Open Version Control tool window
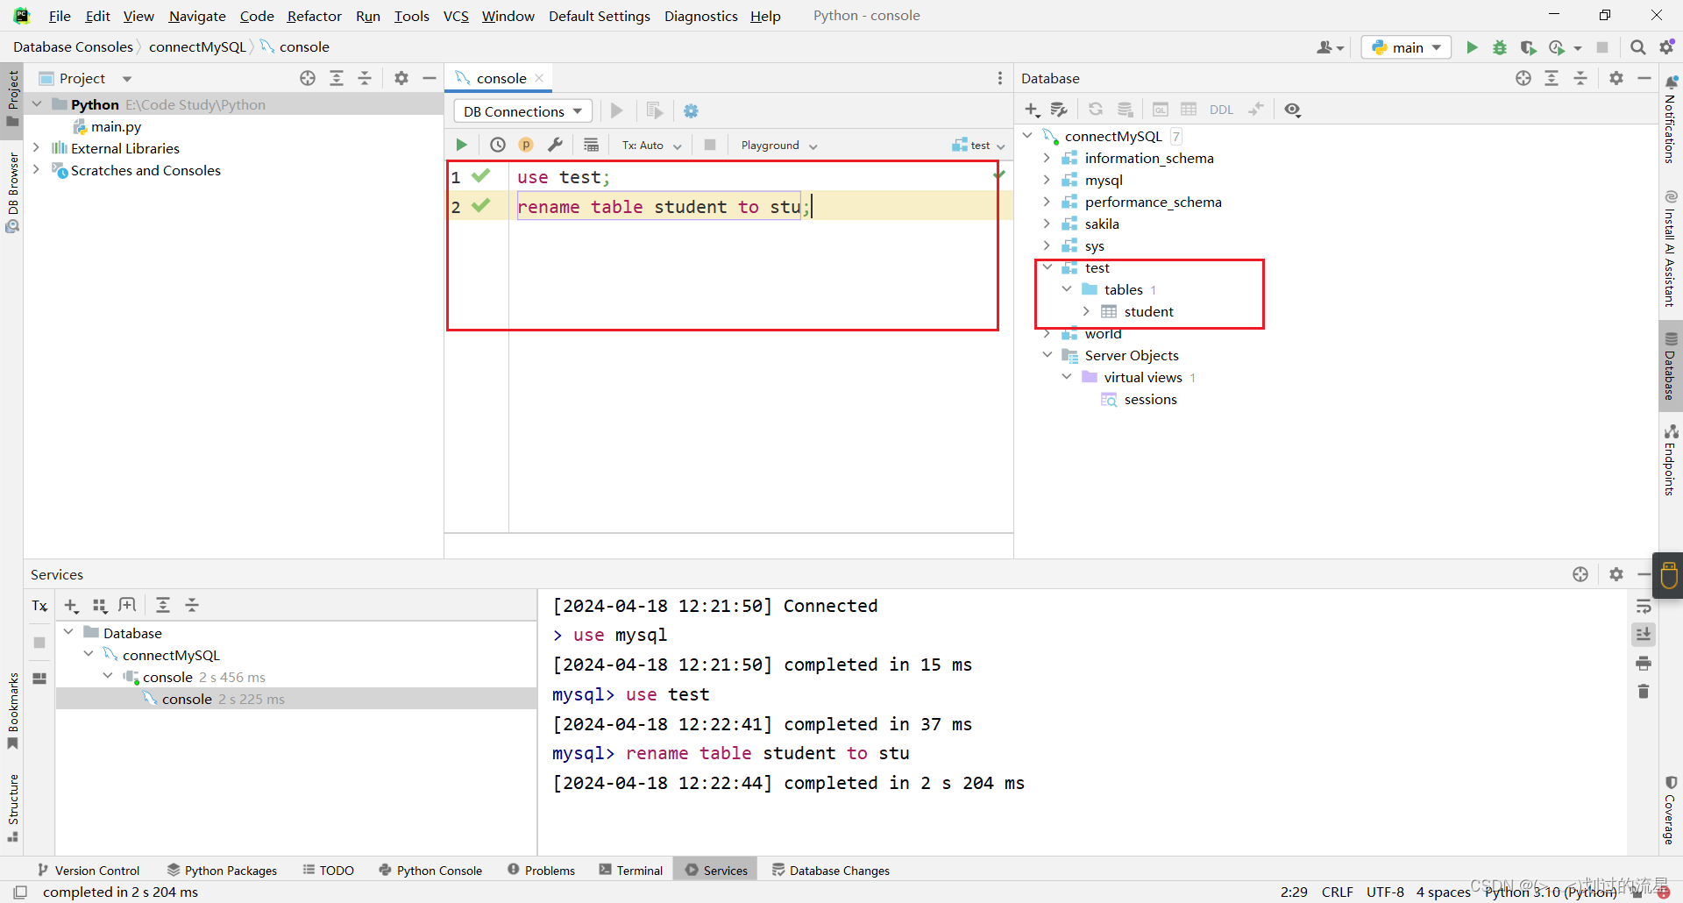This screenshot has height=903, width=1683. 89,871
